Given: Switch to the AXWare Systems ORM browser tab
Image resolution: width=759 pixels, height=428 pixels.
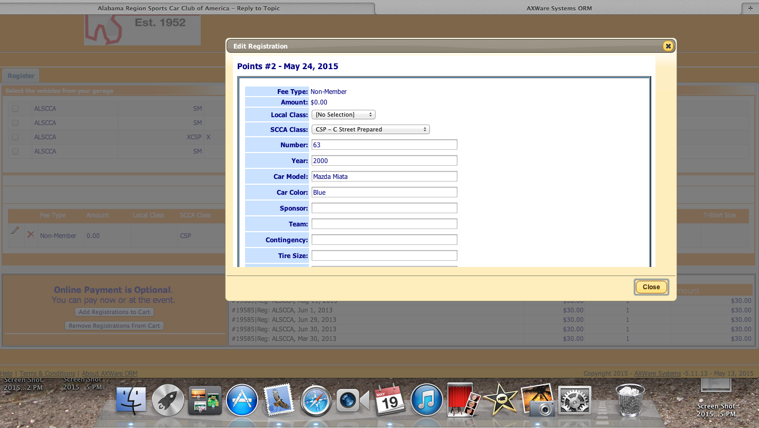Looking at the screenshot, I should coord(559,8).
